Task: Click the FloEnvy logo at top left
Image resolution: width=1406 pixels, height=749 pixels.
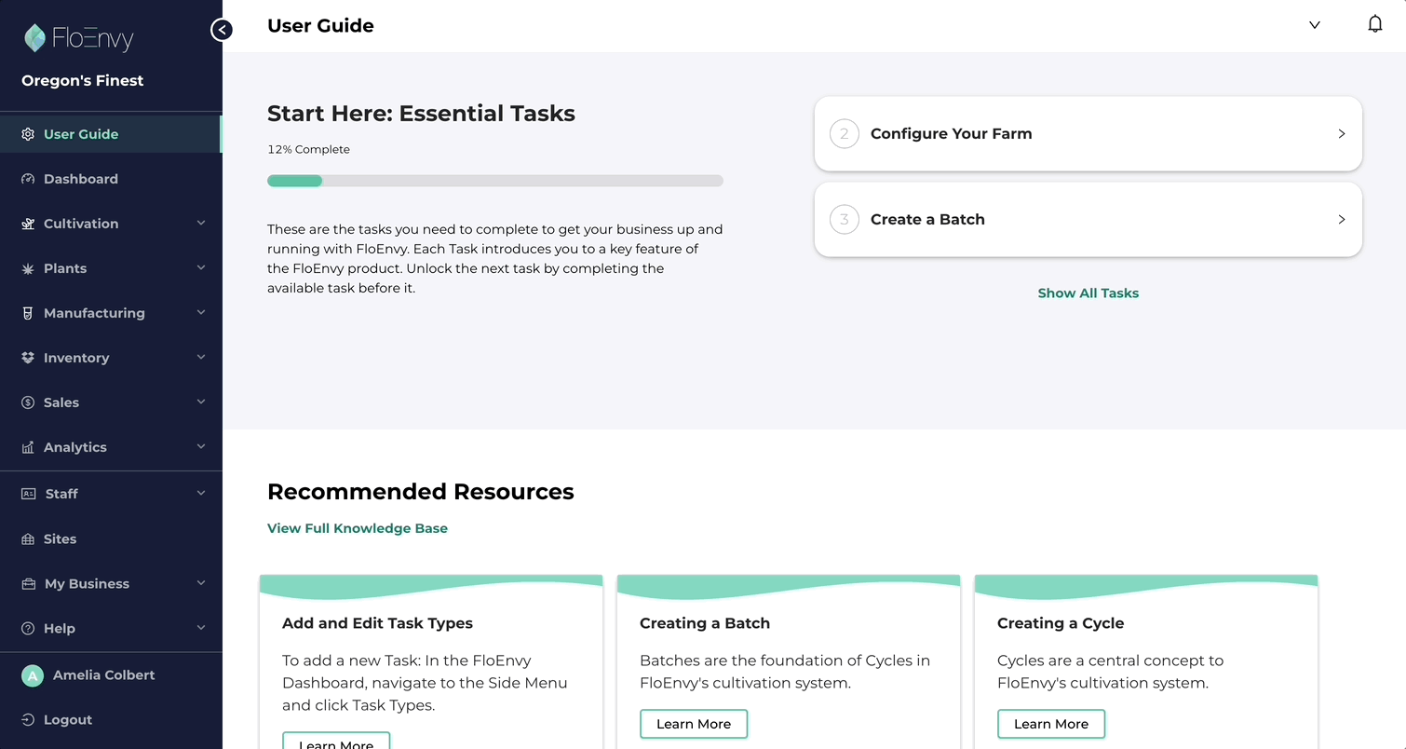Action: click(x=78, y=37)
